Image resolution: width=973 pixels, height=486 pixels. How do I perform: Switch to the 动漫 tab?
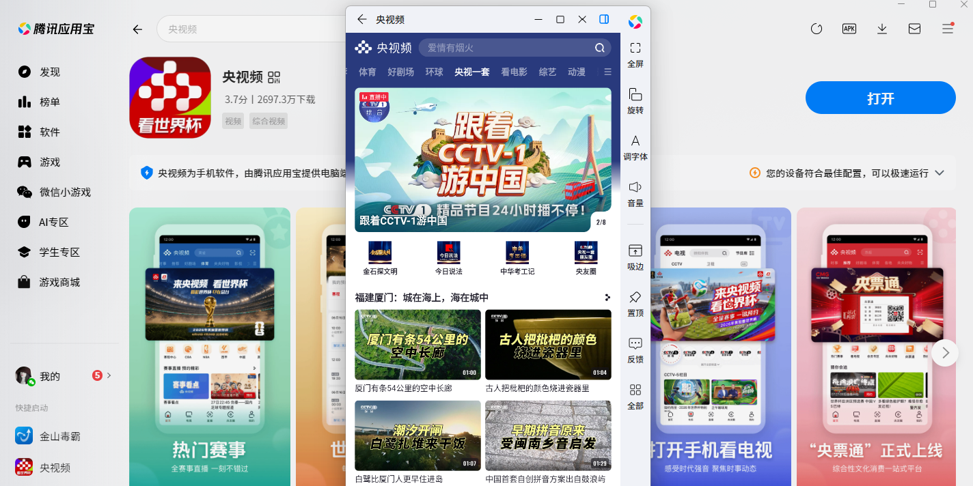pos(577,72)
